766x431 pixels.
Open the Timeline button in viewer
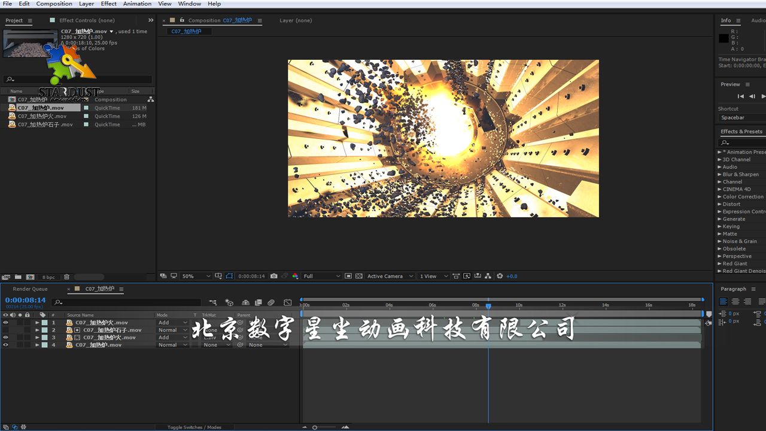(478, 276)
